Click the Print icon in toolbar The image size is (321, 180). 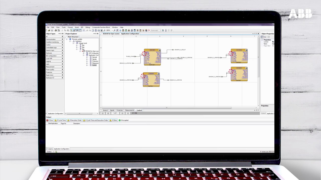pos(56,30)
